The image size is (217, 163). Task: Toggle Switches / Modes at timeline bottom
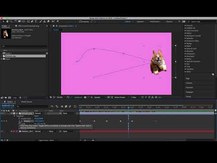click(x=46, y=140)
